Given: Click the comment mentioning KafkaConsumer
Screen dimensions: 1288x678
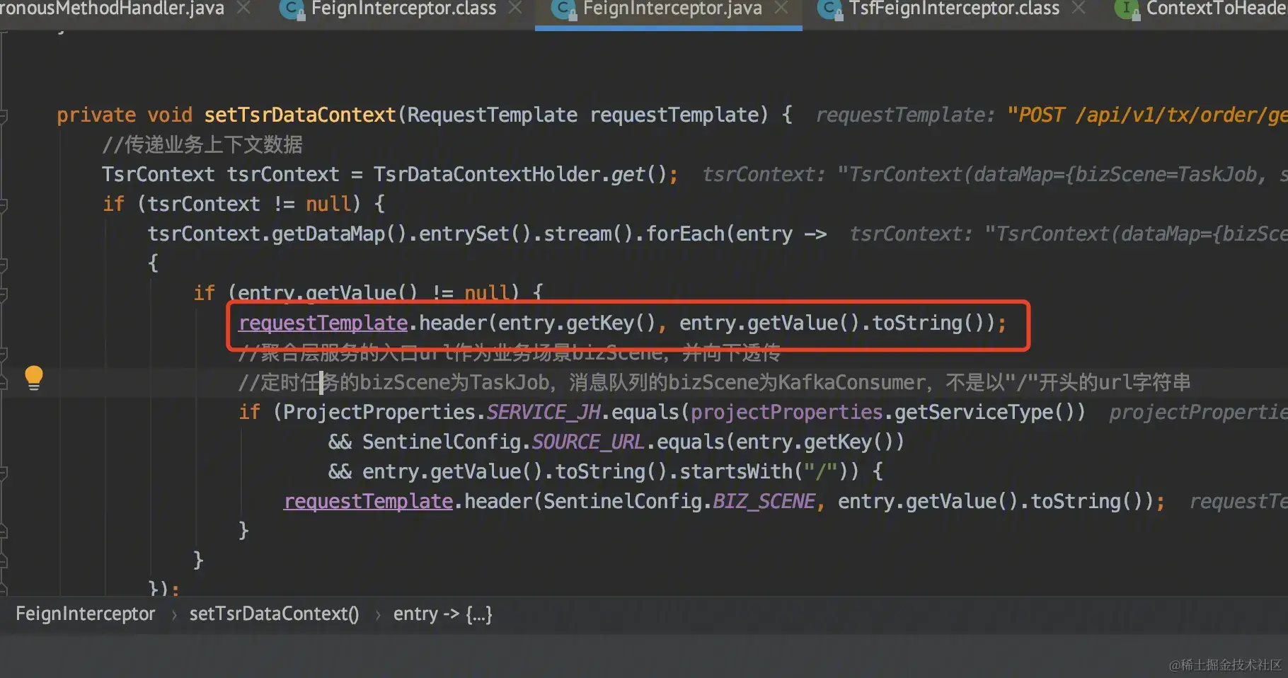Looking at the screenshot, I should (x=714, y=383).
